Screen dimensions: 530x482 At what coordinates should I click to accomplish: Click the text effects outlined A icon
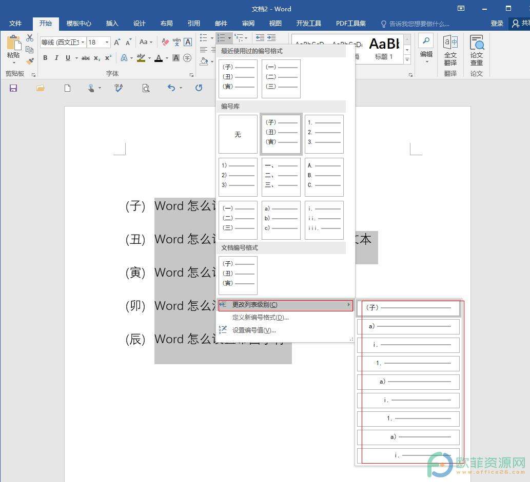click(x=124, y=58)
